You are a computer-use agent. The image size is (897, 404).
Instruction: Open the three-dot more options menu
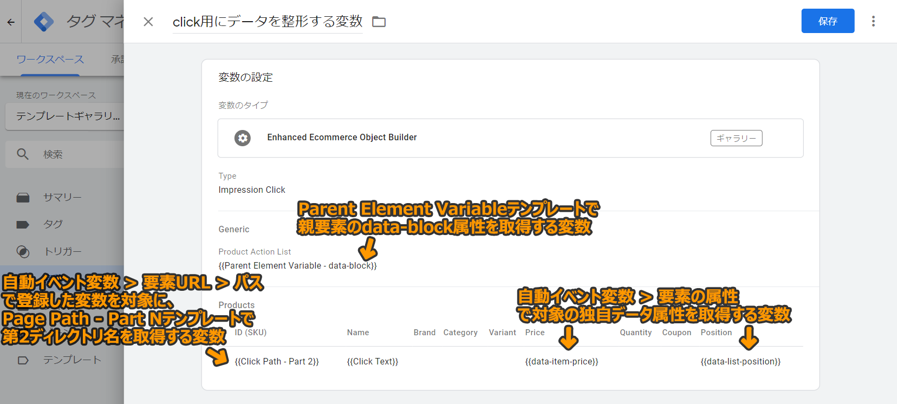[x=873, y=21]
